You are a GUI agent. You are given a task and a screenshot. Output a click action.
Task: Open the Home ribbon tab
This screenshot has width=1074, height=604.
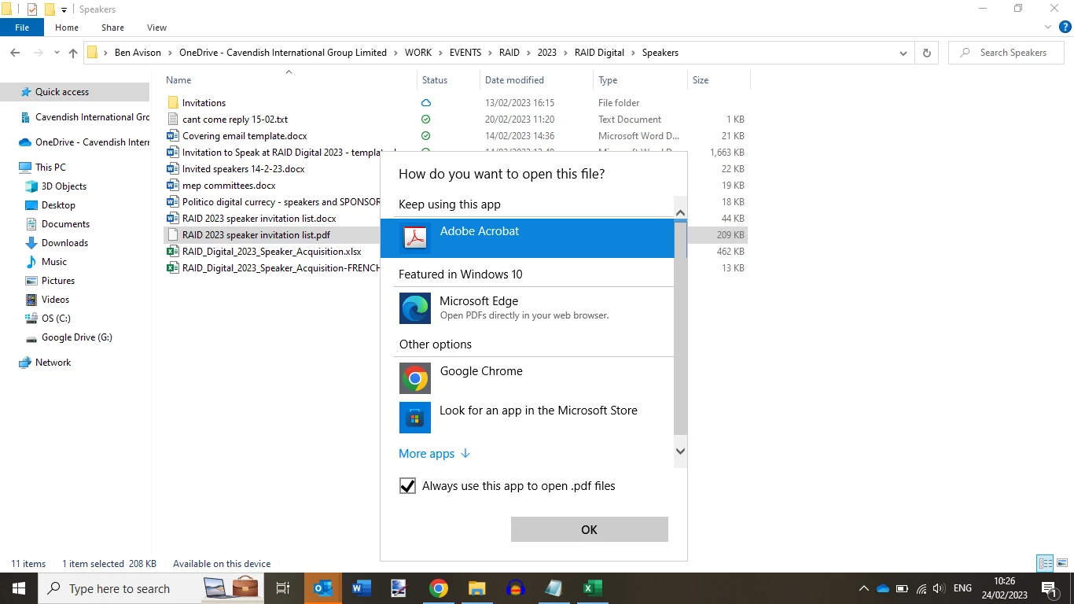(x=67, y=28)
